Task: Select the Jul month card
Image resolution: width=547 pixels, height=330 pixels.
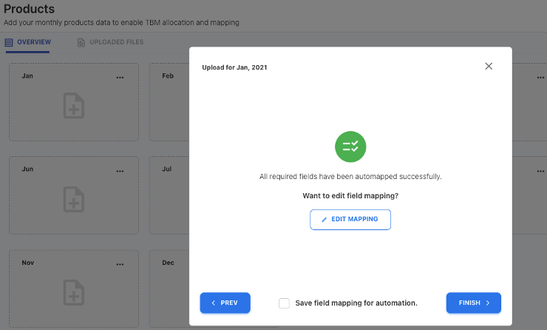Action: tap(169, 196)
